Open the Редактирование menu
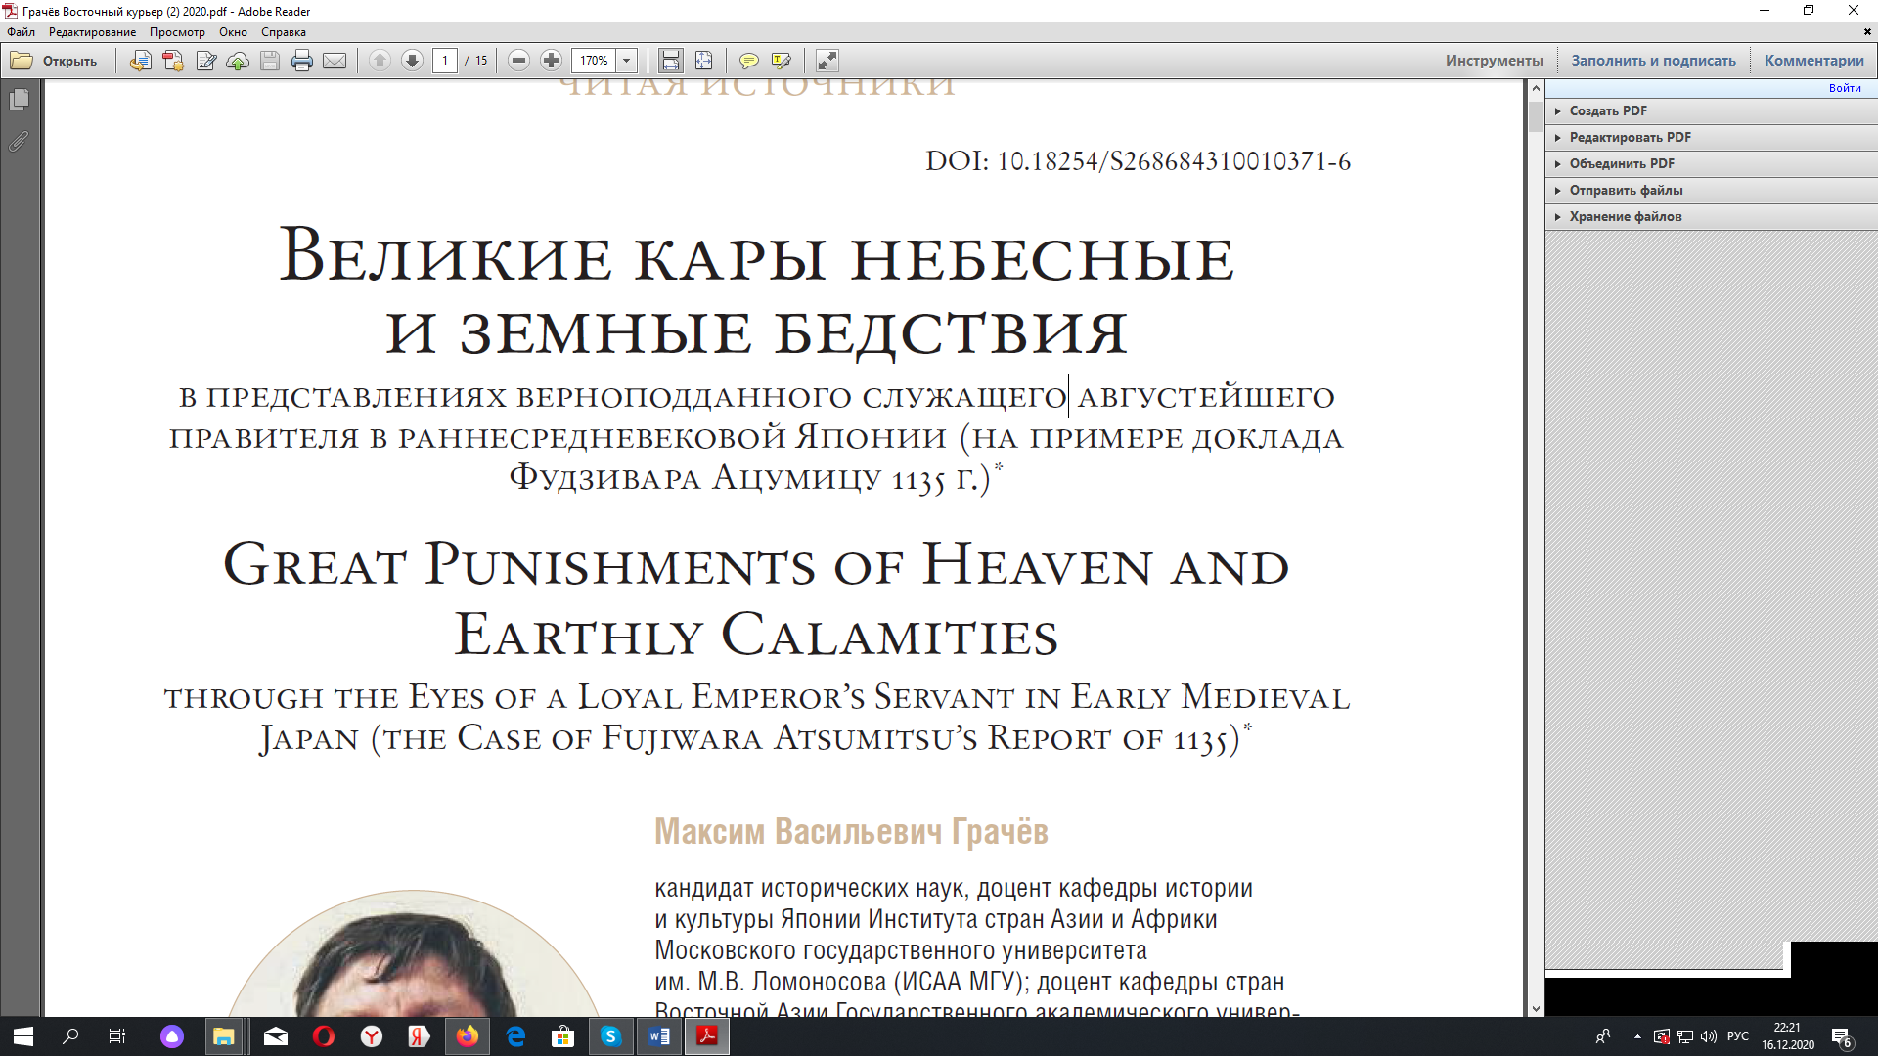 [x=93, y=32]
